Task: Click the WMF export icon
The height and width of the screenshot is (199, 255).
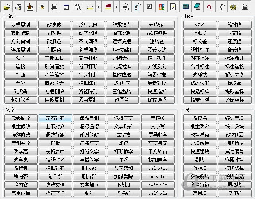Action: click(x=54, y=7)
